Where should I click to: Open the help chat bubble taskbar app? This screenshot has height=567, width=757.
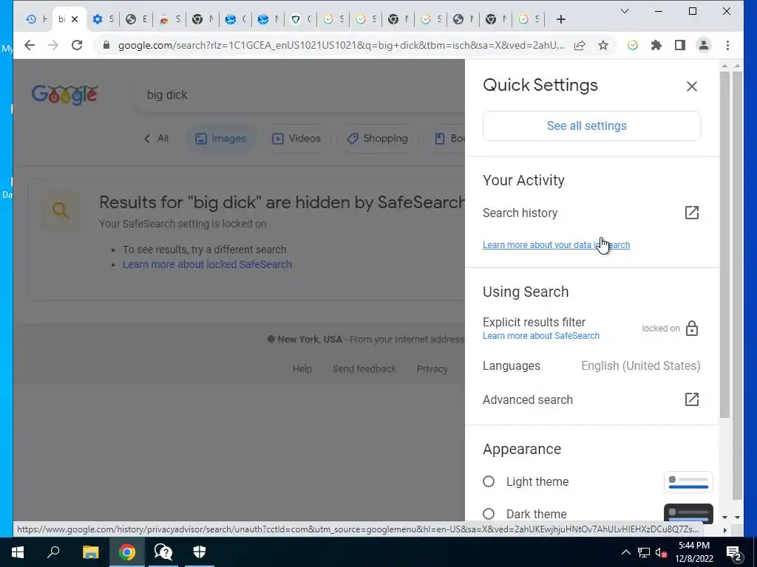[163, 552]
